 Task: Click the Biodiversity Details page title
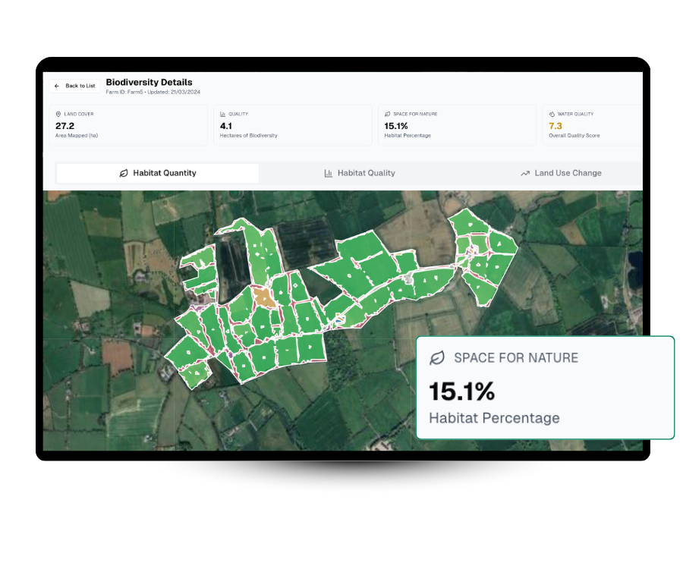[x=149, y=82]
